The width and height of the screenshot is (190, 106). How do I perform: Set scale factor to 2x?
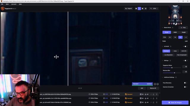170,37
